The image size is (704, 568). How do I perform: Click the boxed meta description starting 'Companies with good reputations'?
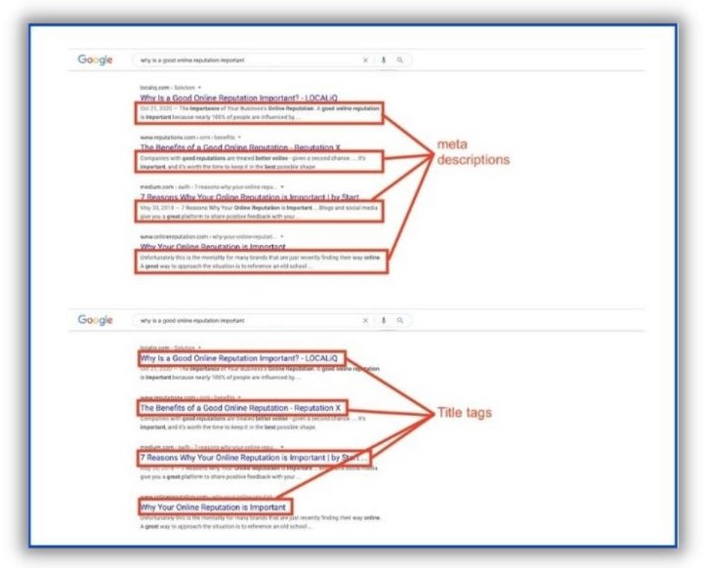[260, 161]
